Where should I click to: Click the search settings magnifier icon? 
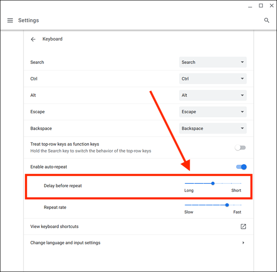[x=267, y=20]
